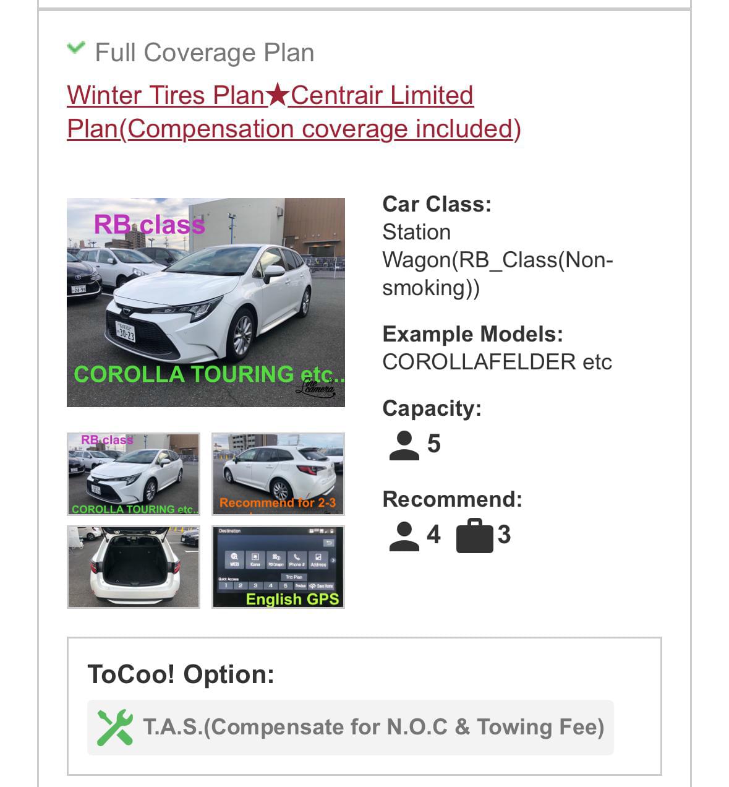
Task: Click the luggage count number 3
Action: 504,535
